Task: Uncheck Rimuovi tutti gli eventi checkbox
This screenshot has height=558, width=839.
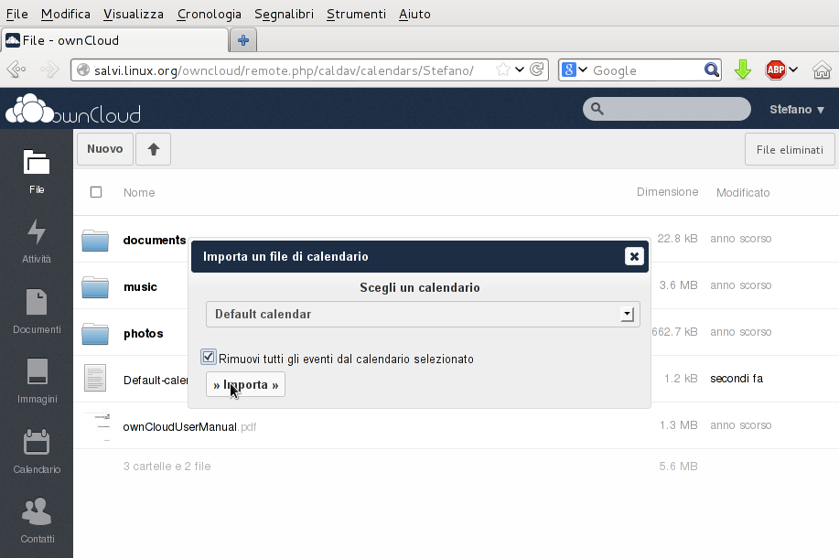Action: click(x=209, y=358)
